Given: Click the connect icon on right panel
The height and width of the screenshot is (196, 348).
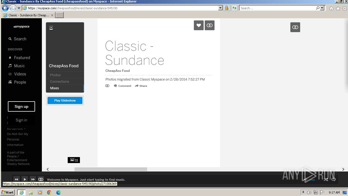Looking at the screenshot, I should click(x=295, y=27).
